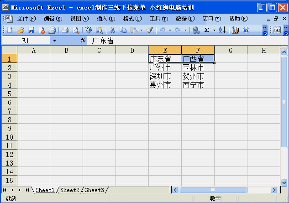Image resolution: width=289 pixels, height=203 pixels.
Task: Insert a hyperlink with the globe icon
Action: (x=196, y=30)
